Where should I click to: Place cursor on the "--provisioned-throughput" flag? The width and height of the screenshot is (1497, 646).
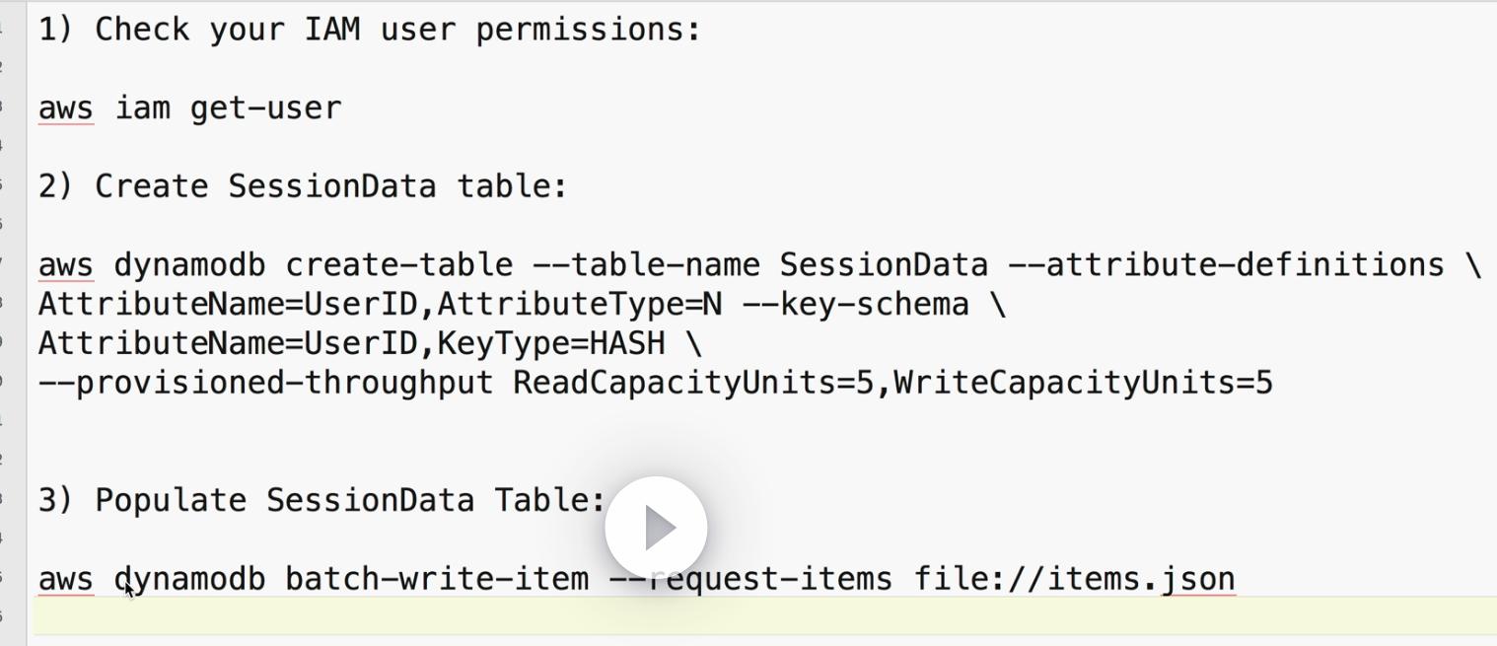(266, 383)
